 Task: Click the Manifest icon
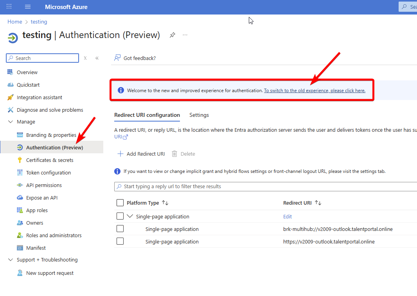(20, 248)
